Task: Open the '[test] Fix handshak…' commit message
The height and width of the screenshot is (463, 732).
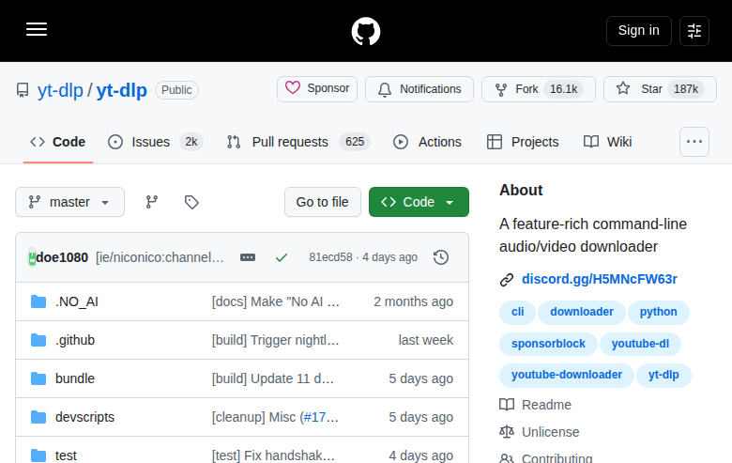Action: point(273,455)
